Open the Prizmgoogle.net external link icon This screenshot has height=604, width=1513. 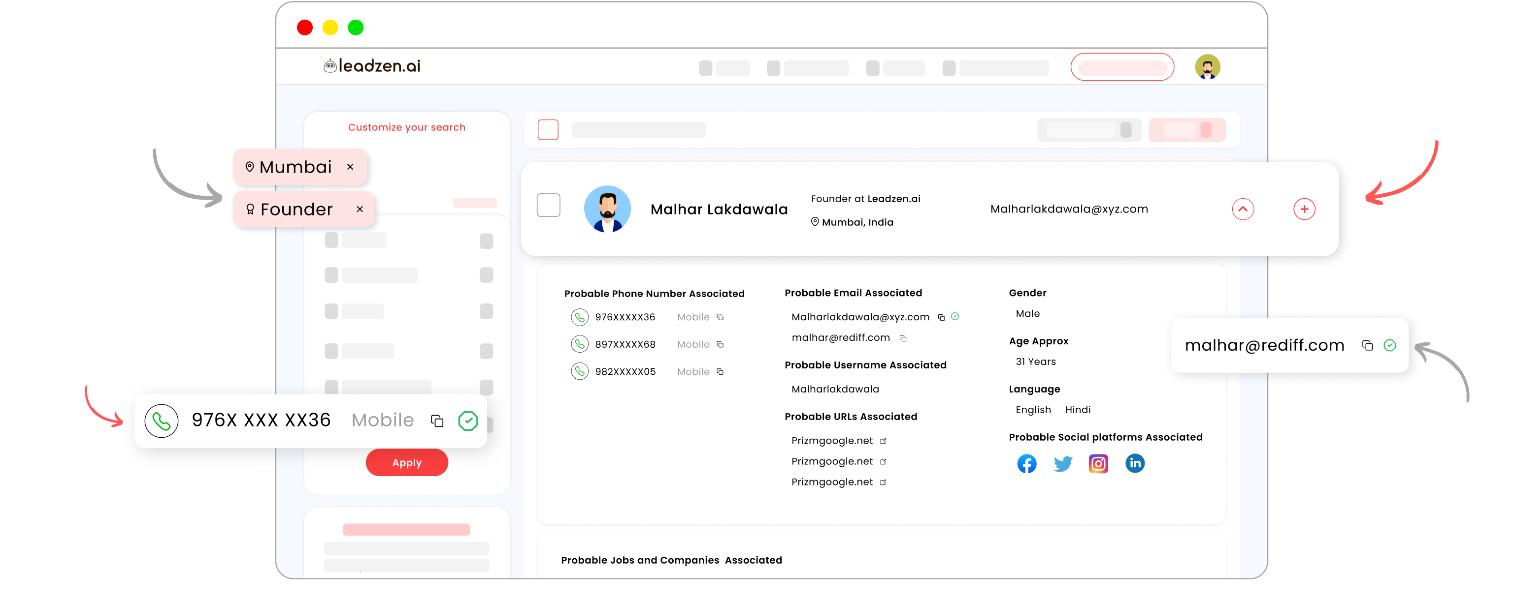pyautogui.click(x=884, y=440)
